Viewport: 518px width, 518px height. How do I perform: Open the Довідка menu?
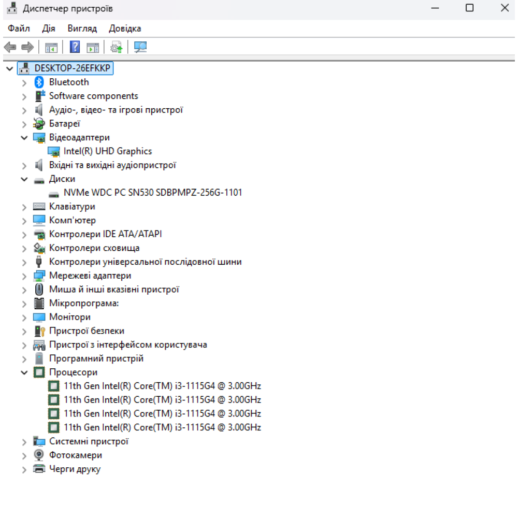[x=125, y=28]
